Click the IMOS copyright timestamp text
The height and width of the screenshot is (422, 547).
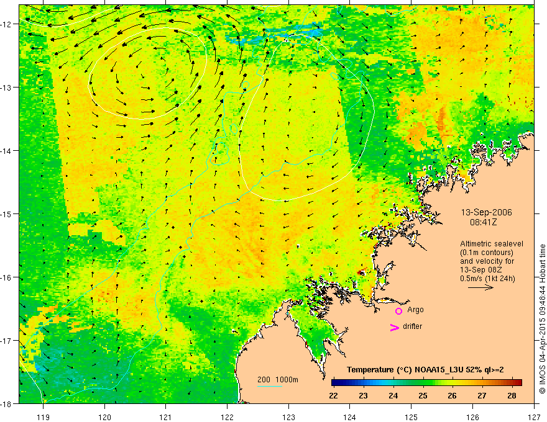tap(542, 319)
